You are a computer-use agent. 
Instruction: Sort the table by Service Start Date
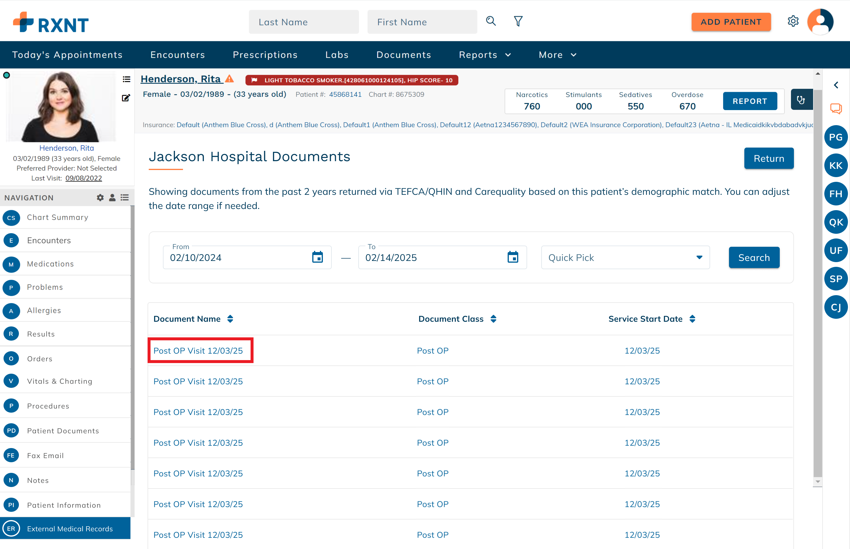point(692,319)
